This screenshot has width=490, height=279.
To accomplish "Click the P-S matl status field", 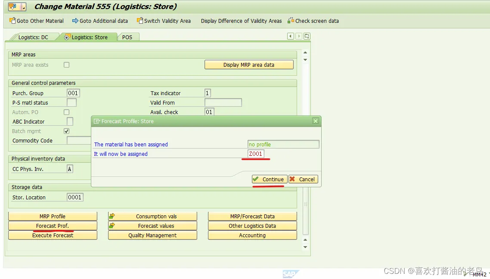I will point(71,102).
